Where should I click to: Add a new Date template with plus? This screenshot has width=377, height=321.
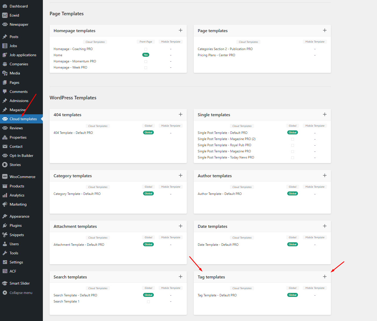[325, 226]
